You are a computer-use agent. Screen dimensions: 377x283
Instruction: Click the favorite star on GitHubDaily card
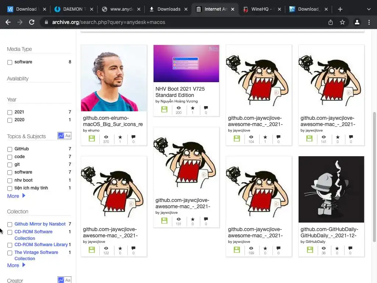tap(337, 248)
